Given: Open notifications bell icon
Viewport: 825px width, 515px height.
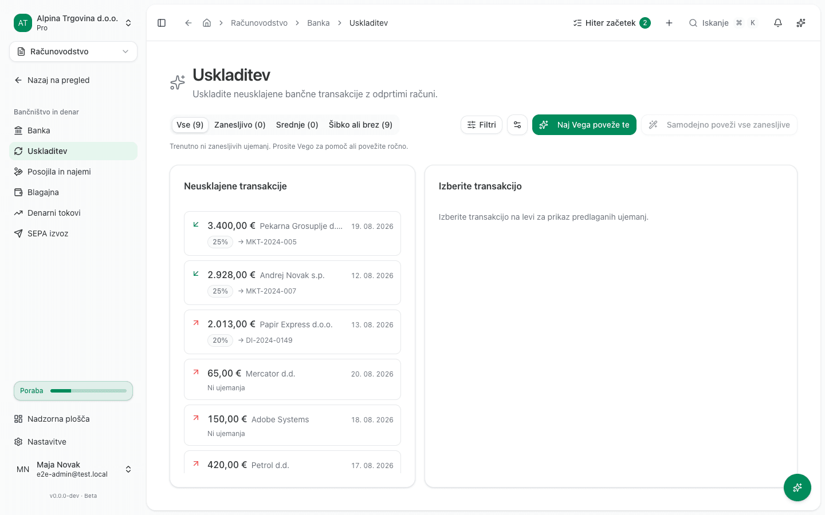Looking at the screenshot, I should [x=778, y=23].
